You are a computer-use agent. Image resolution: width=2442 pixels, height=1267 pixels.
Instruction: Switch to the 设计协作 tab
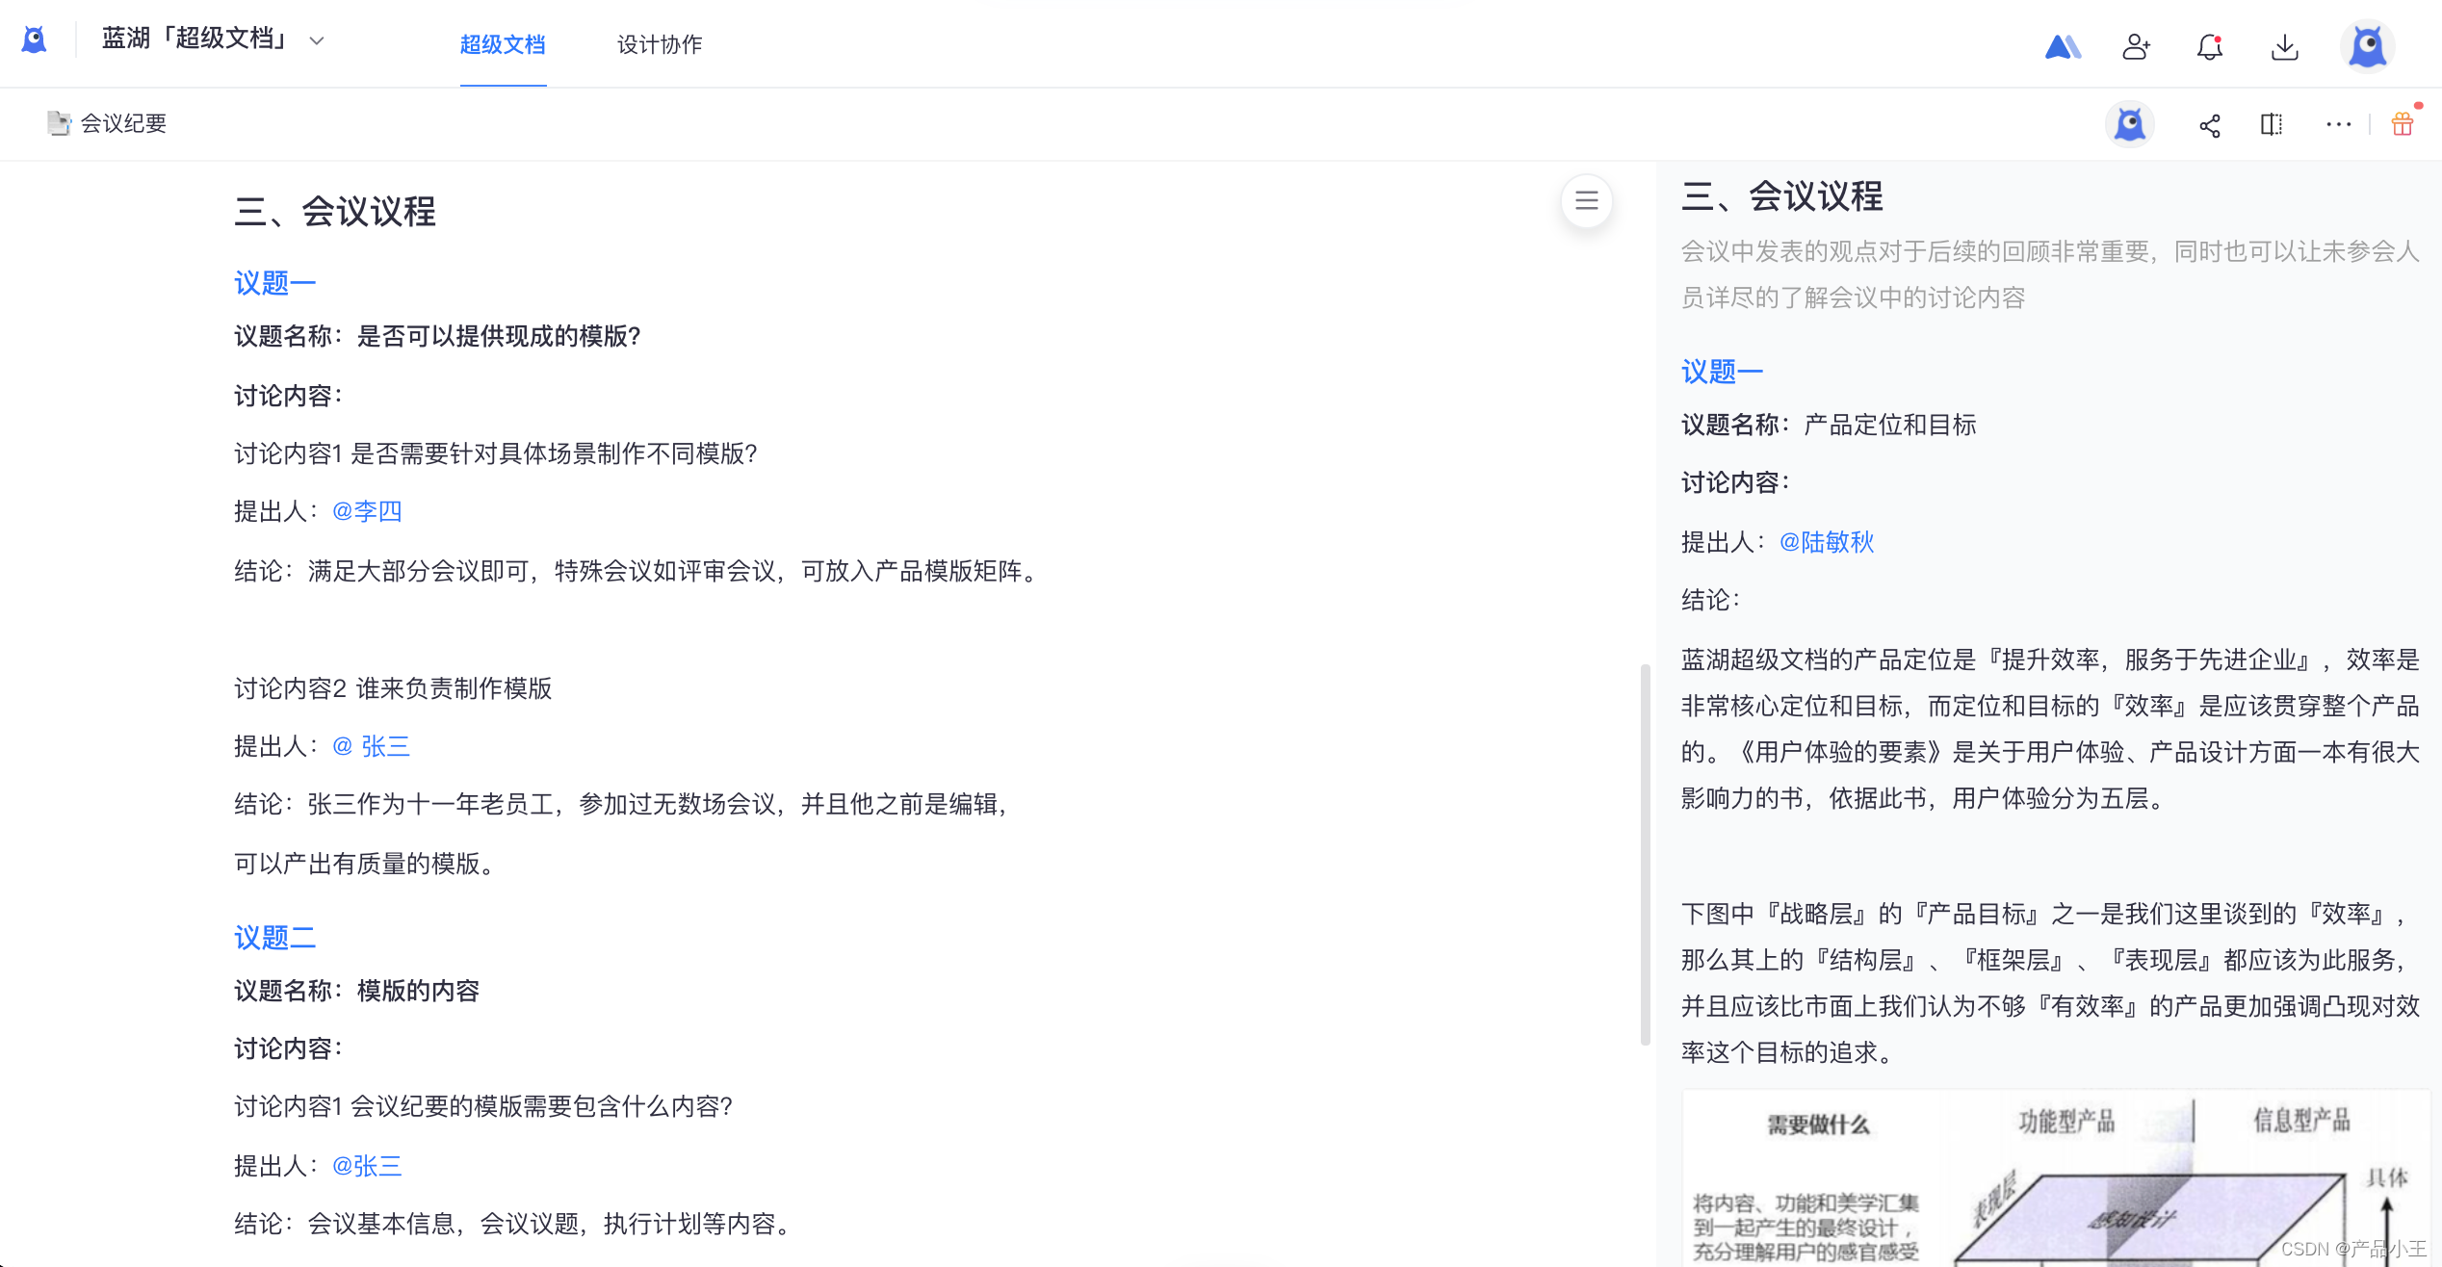(660, 44)
